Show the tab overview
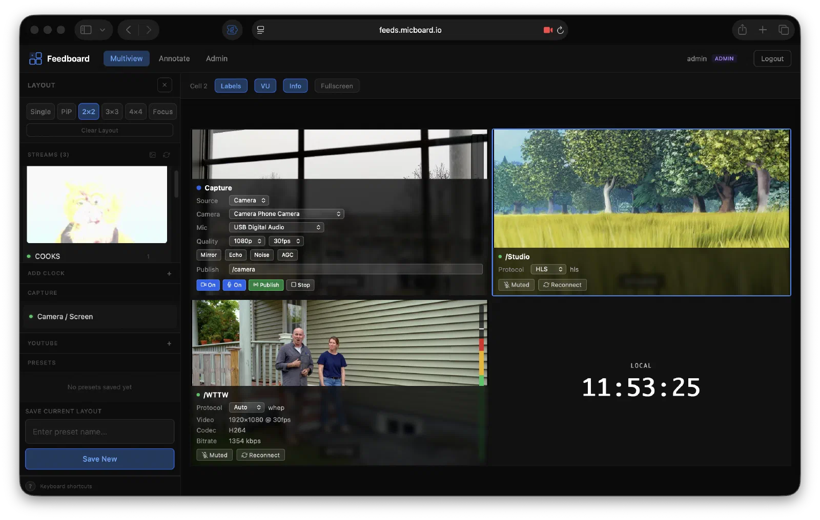The image size is (820, 520). 784,30
